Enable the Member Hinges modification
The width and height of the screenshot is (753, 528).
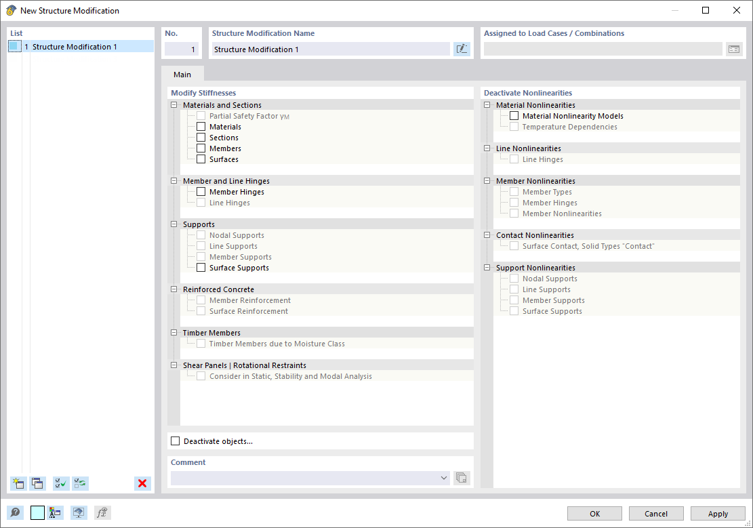[x=201, y=191]
